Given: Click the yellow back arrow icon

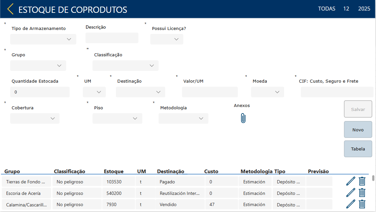Looking at the screenshot, I should 11,9.
